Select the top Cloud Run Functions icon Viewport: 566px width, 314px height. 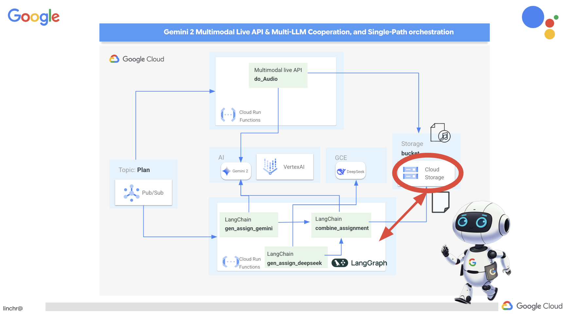pyautogui.click(x=228, y=115)
